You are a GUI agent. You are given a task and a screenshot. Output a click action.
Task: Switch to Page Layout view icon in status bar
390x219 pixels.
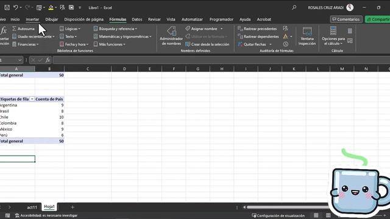pos(328,215)
